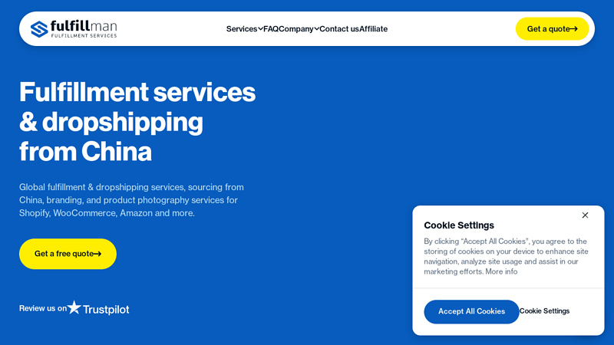Viewport: 614px width, 345px height.
Task: Click the yellow Get a quote button
Action: pyautogui.click(x=552, y=29)
